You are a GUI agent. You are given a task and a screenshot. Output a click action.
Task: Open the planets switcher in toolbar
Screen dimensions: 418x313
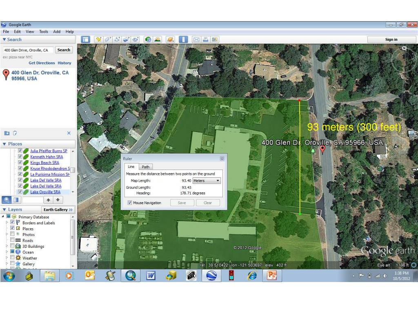tap(170, 40)
